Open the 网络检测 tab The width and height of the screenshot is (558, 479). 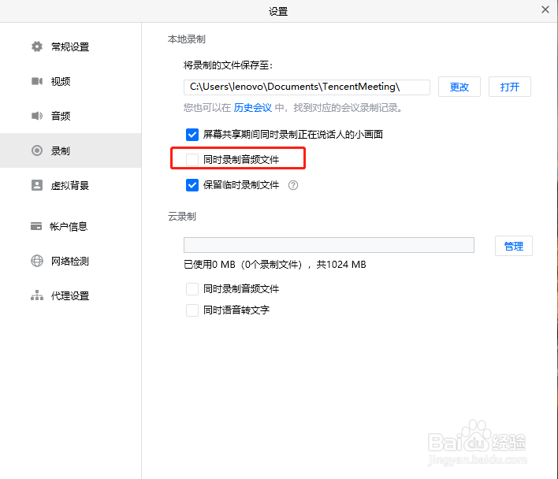pos(70,261)
